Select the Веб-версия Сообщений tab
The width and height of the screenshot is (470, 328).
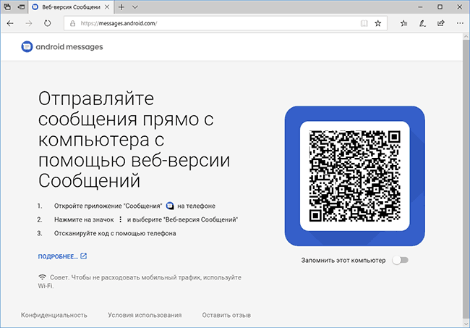coord(71,7)
